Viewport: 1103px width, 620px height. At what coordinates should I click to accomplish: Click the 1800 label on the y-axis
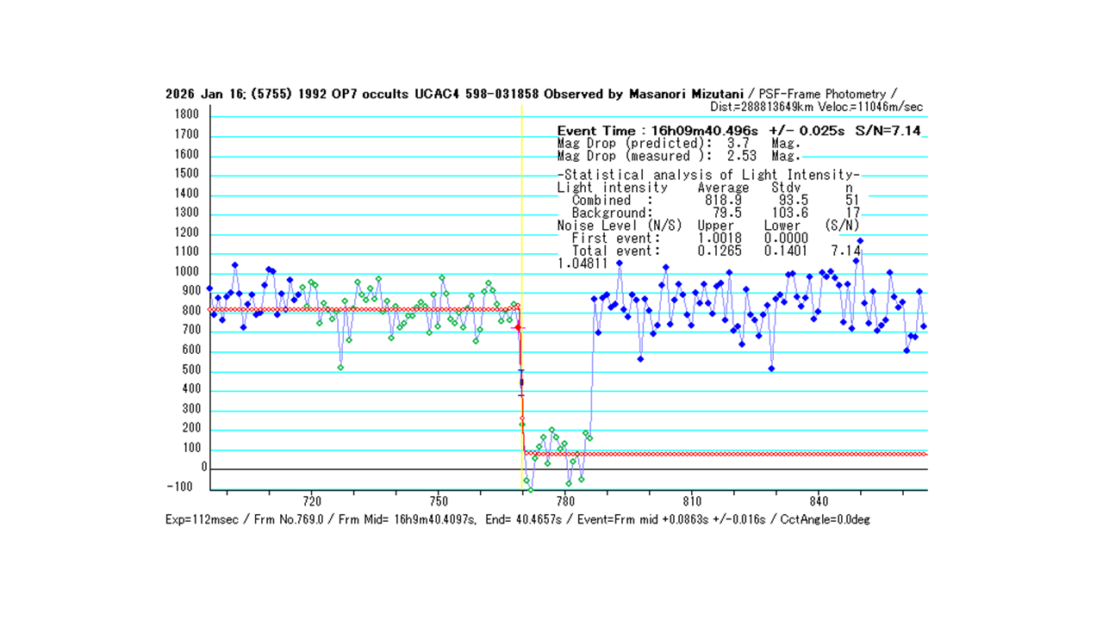pos(186,115)
